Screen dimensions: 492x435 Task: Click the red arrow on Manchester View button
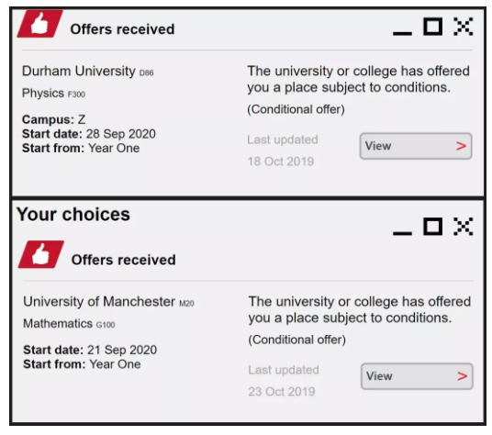pyautogui.click(x=463, y=376)
